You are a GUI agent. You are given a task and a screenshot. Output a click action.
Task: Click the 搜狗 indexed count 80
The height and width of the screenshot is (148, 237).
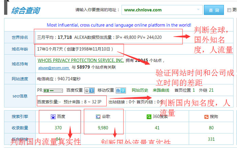click(x=211, y=128)
